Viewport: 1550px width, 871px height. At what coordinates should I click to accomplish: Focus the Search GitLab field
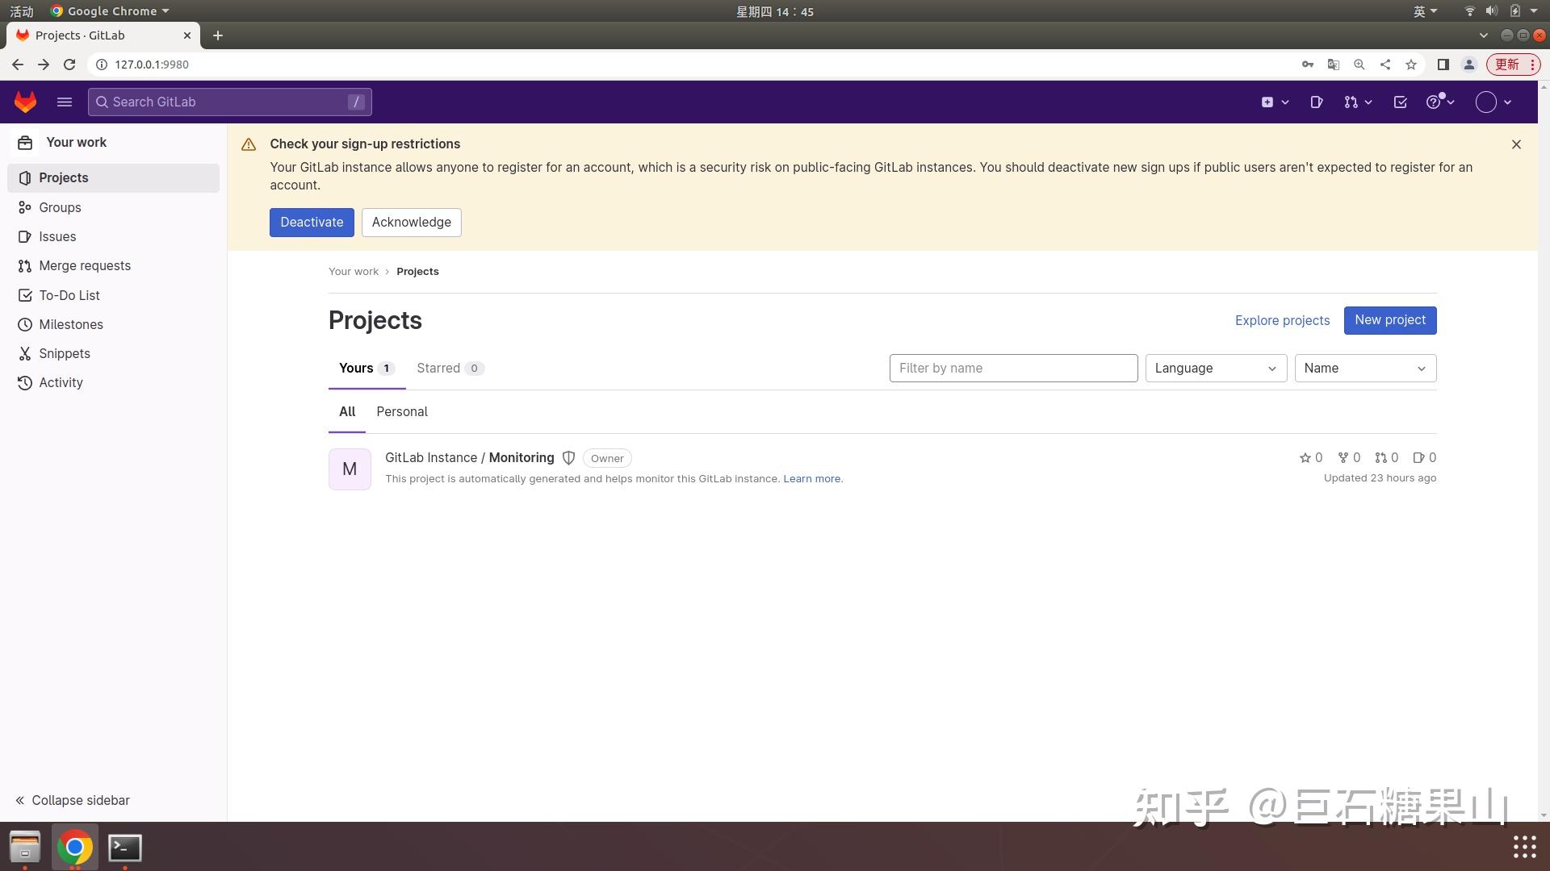pyautogui.click(x=230, y=102)
